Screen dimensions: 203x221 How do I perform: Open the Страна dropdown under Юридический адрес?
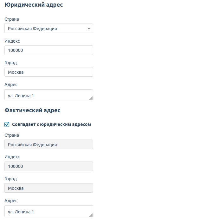click(49, 28)
